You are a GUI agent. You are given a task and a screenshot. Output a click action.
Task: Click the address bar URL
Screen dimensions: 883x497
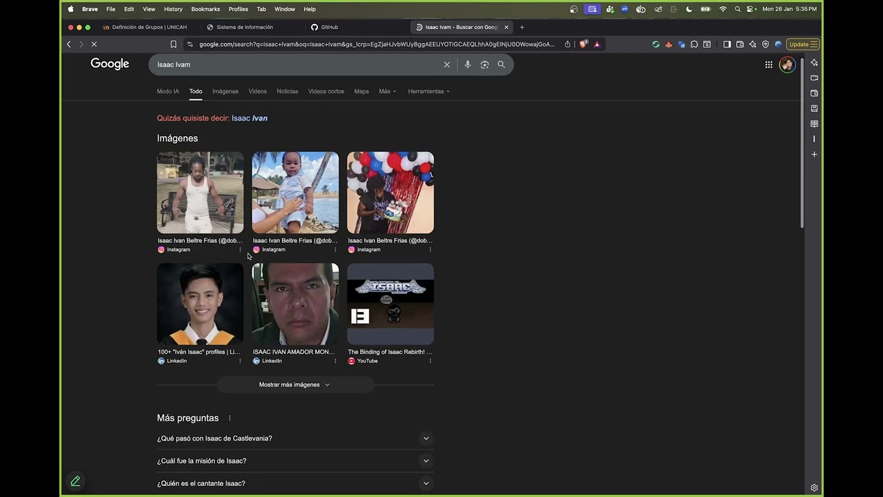377,44
